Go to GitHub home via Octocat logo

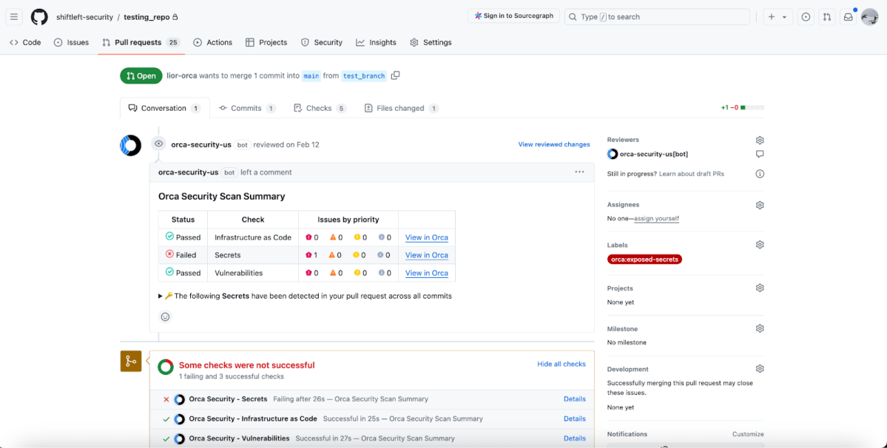[x=39, y=17]
